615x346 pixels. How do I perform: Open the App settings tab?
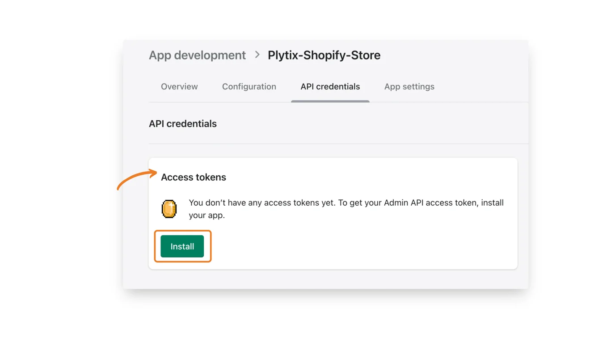pos(409,87)
